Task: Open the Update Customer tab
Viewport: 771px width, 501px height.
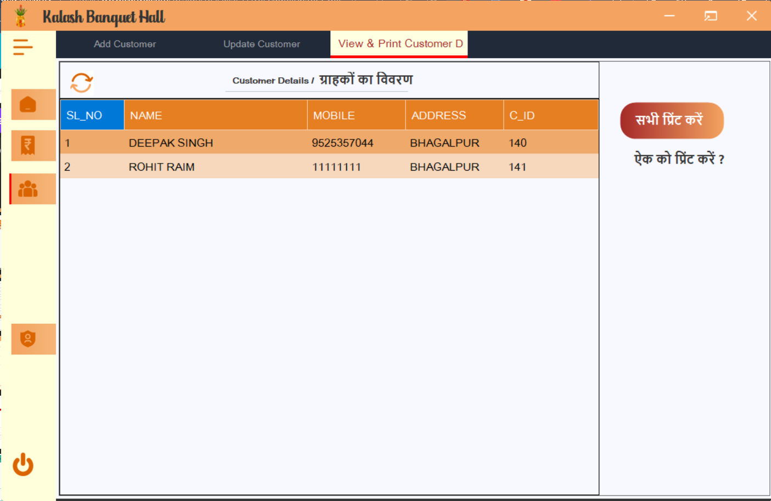Action: 262,44
